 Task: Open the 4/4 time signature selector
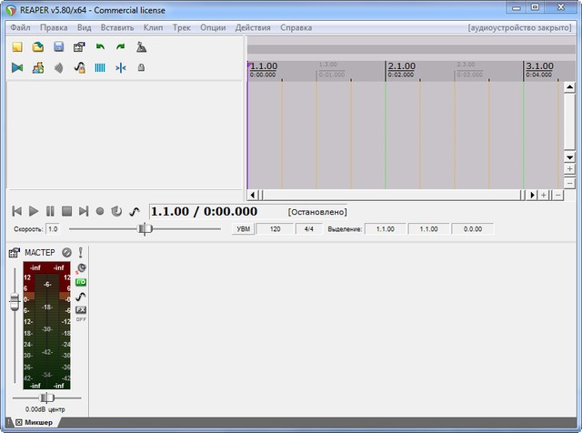(309, 229)
